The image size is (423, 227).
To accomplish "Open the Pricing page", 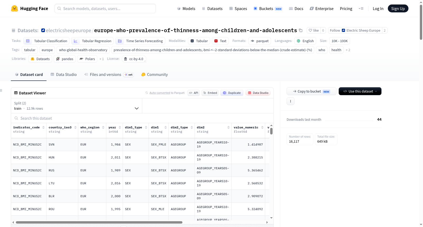I will [x=346, y=8].
